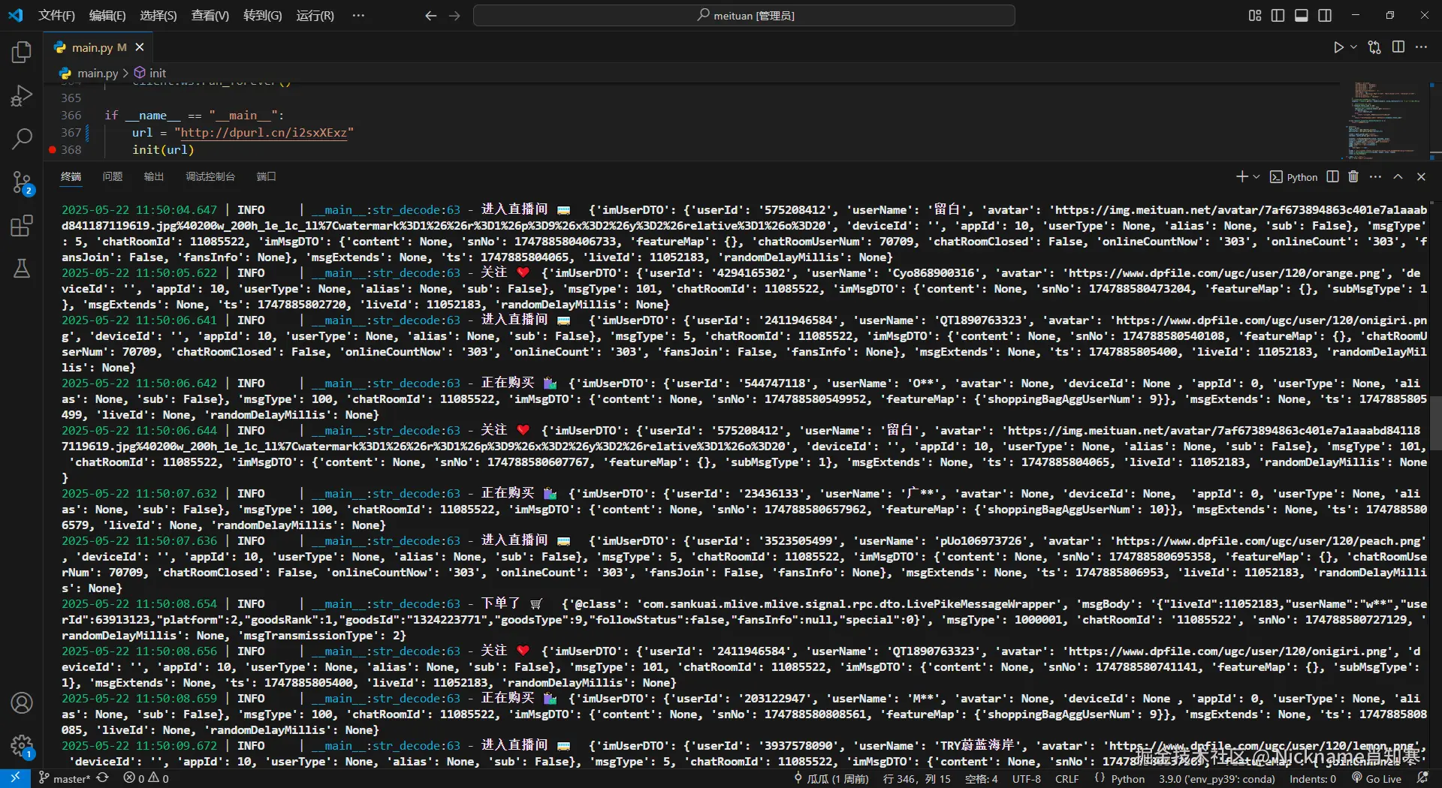Open the Explorer view in activity bar
This screenshot has height=788, width=1442.
tap(22, 53)
